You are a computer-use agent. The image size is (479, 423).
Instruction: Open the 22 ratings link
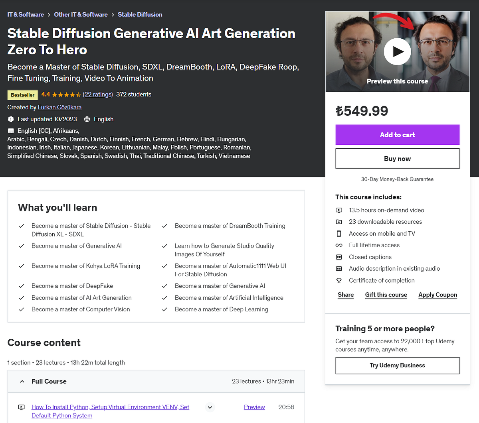click(98, 94)
